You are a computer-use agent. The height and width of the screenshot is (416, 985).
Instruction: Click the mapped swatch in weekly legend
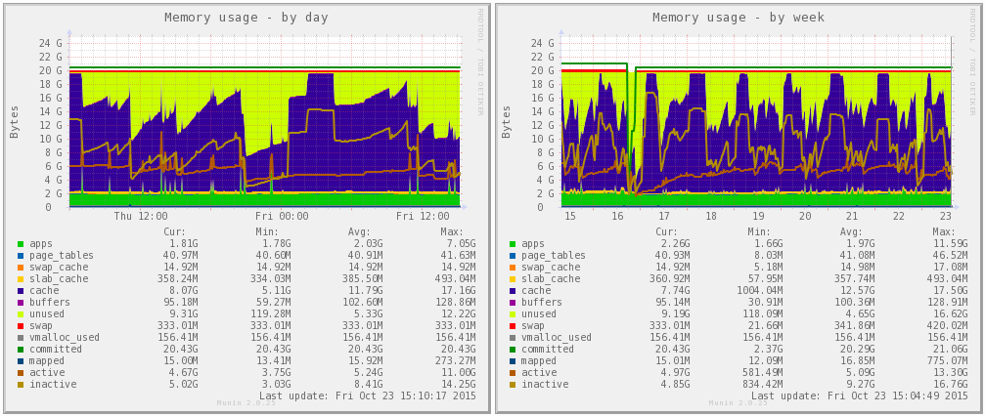[510, 360]
